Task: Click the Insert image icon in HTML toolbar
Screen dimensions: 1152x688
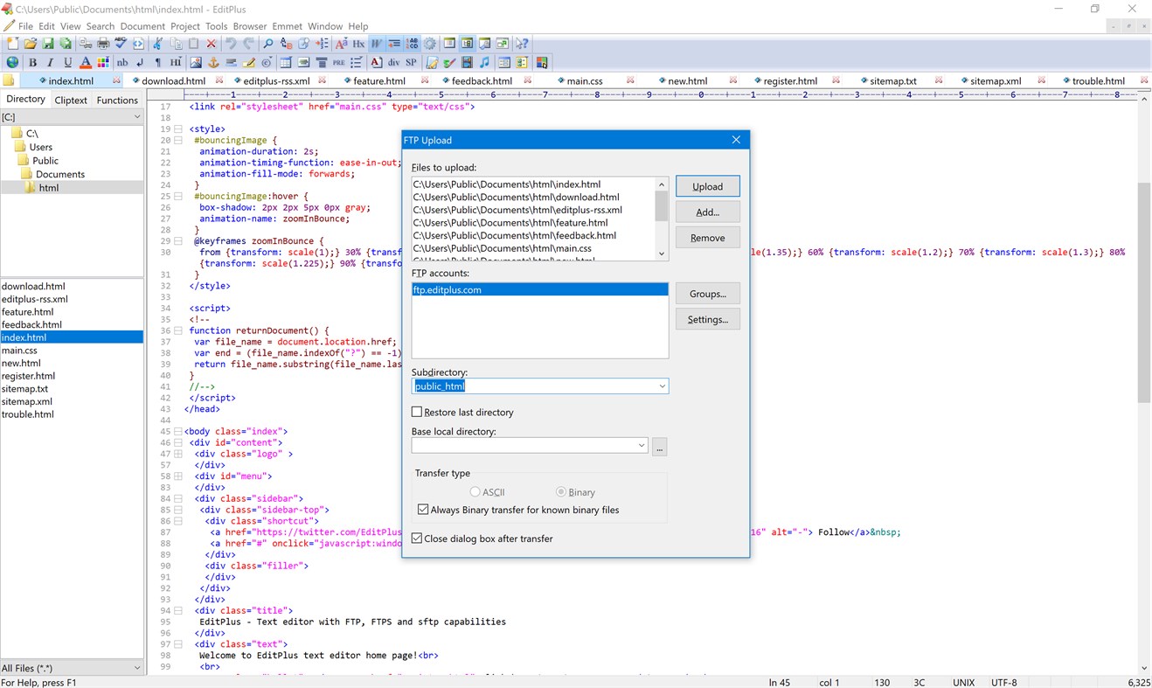Action: pos(195,63)
